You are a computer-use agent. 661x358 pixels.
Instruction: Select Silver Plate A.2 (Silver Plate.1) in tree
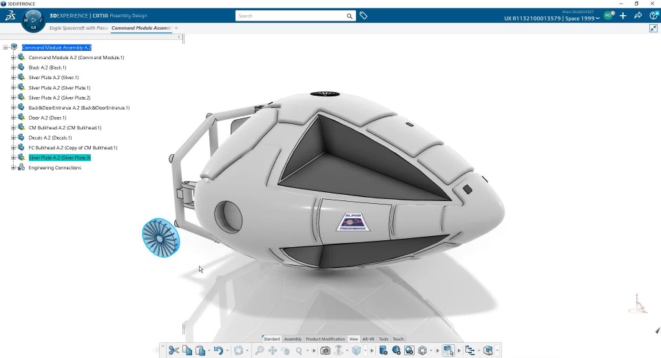(x=59, y=87)
